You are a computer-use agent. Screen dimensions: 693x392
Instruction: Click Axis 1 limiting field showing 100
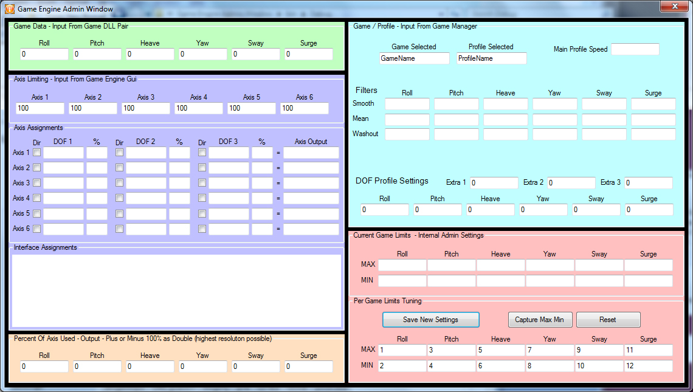40,108
